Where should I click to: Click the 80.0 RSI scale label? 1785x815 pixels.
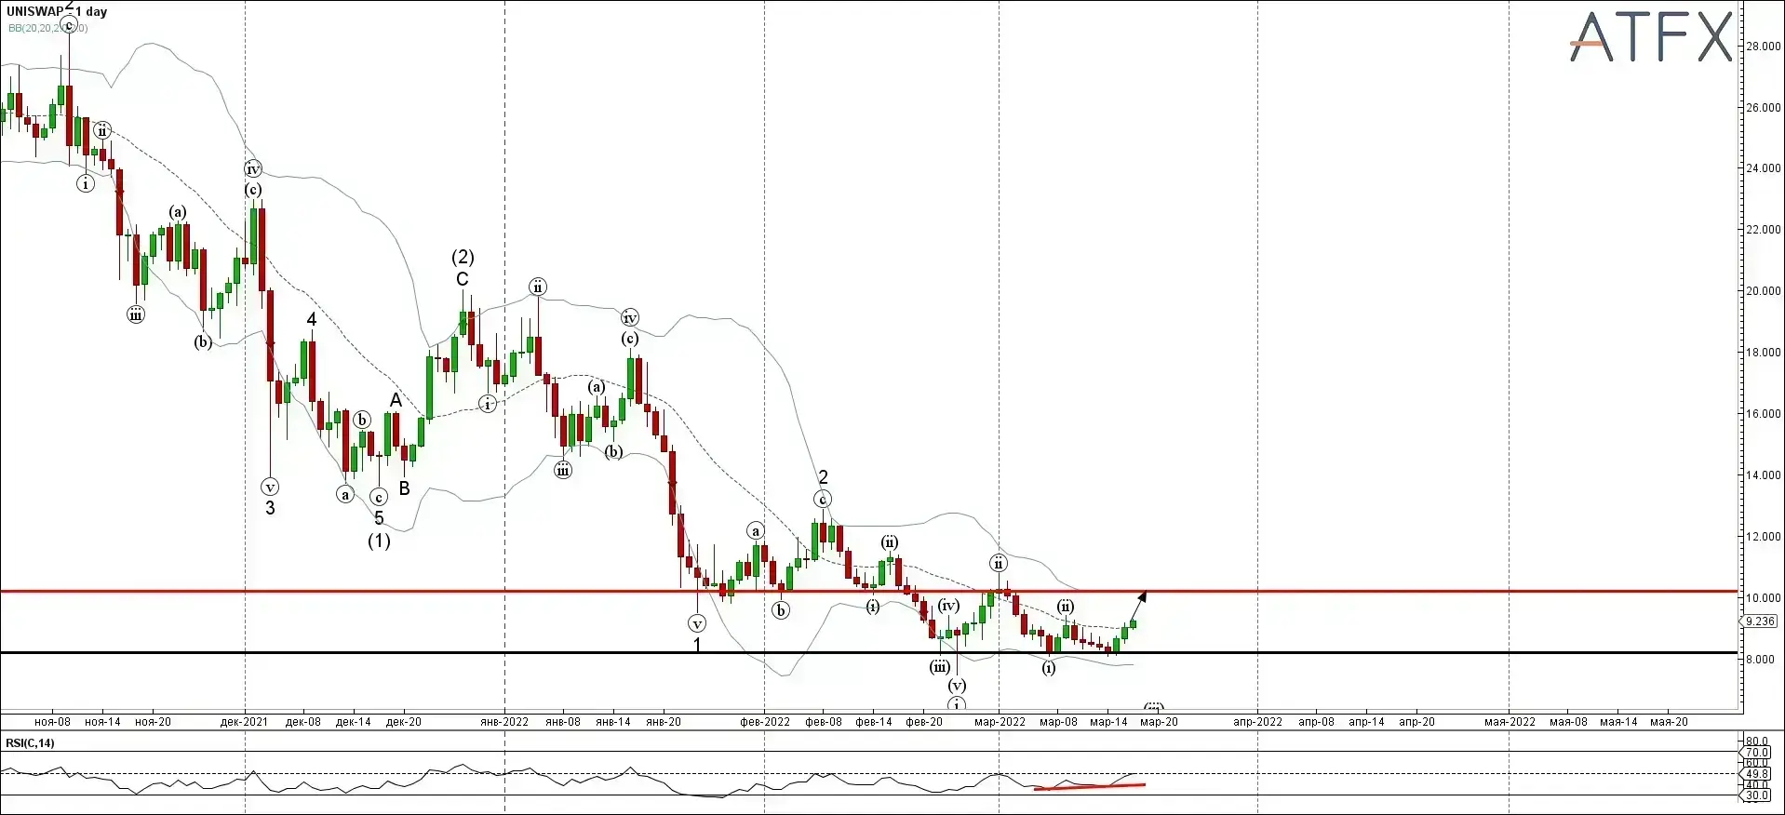point(1756,742)
